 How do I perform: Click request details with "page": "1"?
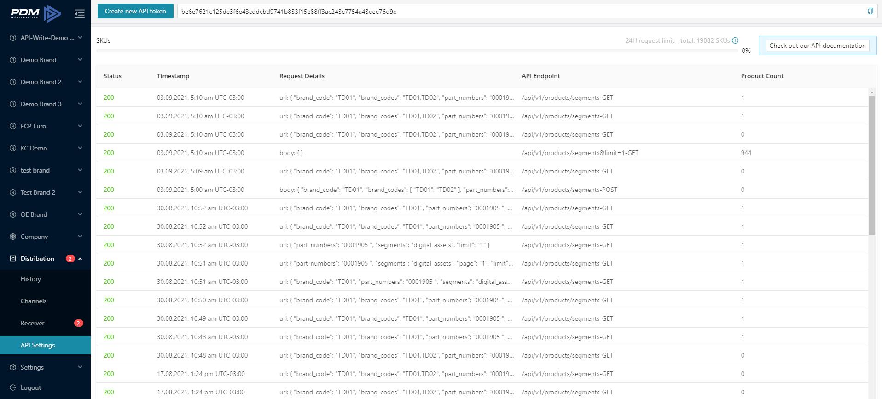coord(396,263)
